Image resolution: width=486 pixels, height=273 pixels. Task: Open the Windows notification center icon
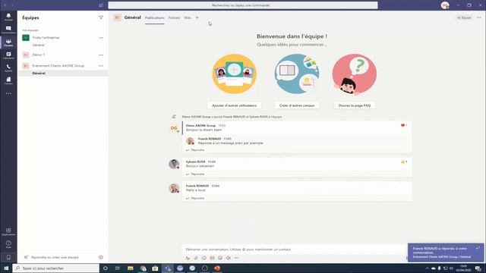point(478,268)
